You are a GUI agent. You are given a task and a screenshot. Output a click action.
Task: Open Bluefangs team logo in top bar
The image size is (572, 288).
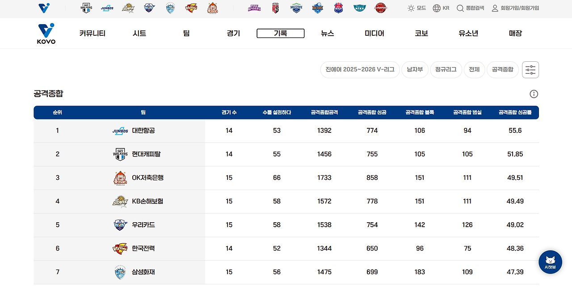pos(170,8)
